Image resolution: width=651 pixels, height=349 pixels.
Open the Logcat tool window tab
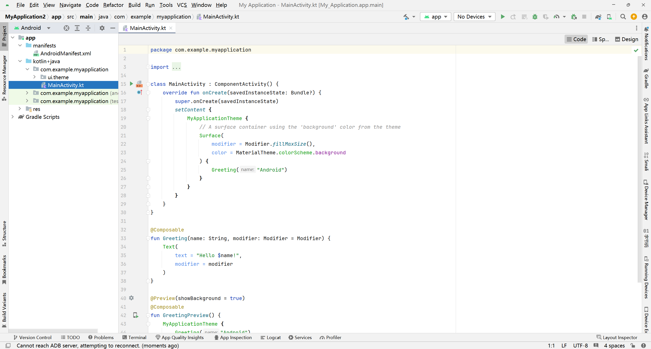pos(271,337)
